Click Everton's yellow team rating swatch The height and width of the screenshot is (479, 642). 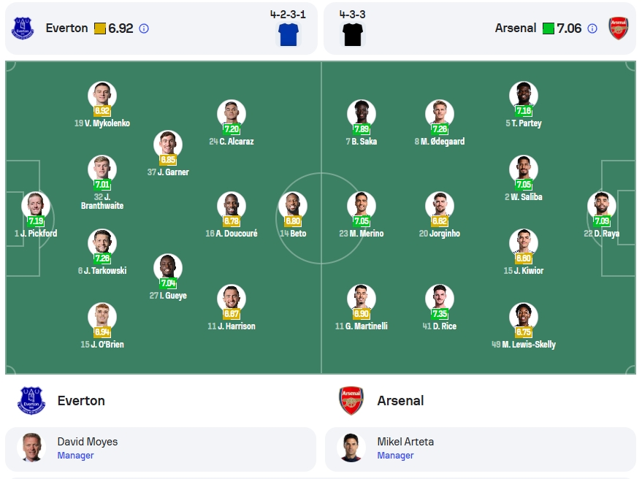pyautogui.click(x=99, y=28)
